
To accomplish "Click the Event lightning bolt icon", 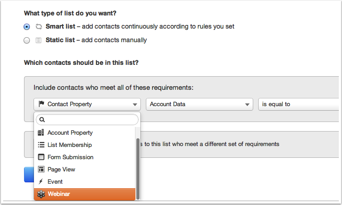I will click(x=41, y=181).
